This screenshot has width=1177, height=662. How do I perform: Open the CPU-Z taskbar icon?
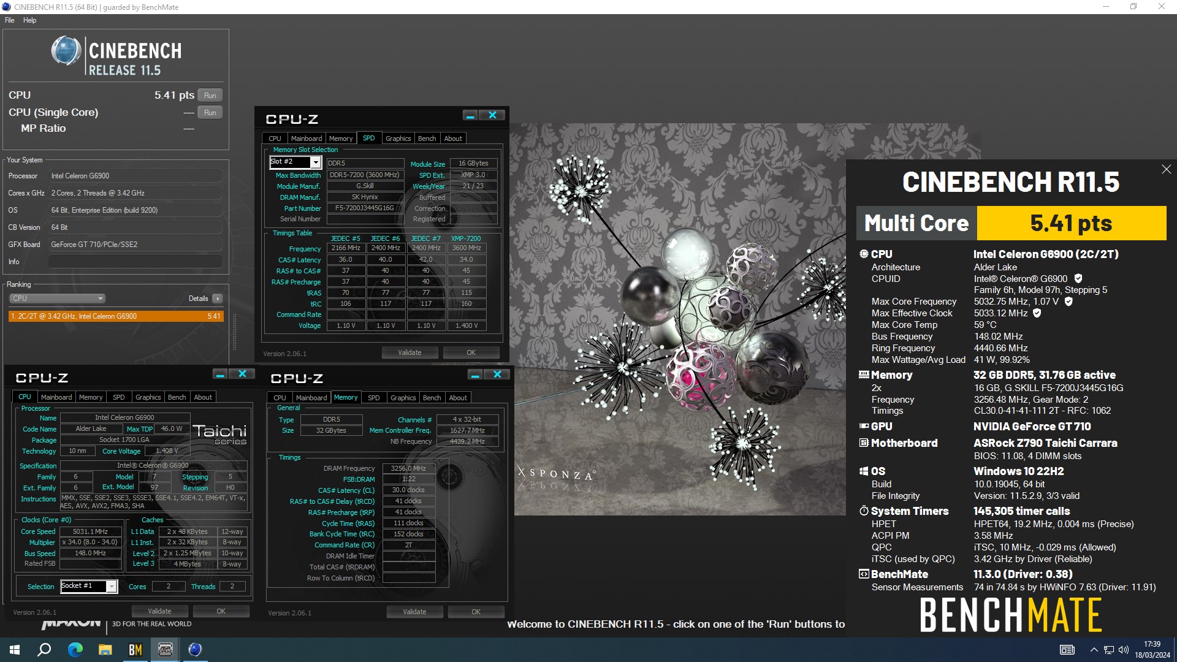coord(165,650)
